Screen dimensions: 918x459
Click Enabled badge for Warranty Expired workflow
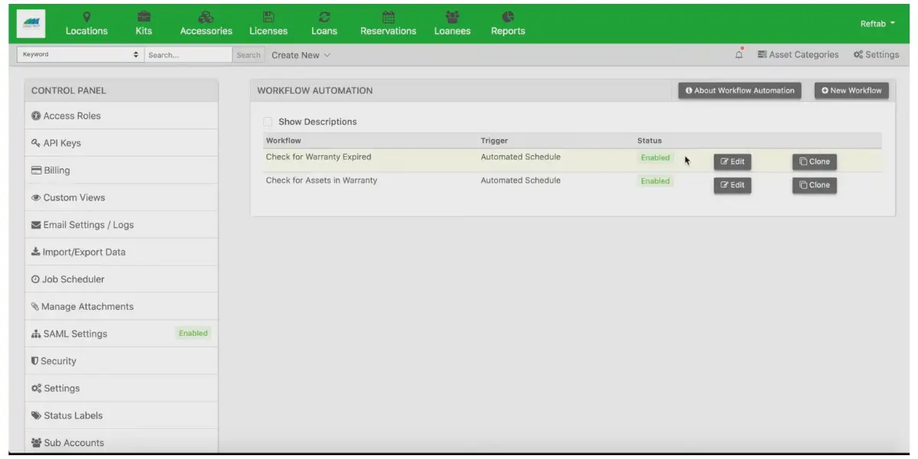(656, 158)
